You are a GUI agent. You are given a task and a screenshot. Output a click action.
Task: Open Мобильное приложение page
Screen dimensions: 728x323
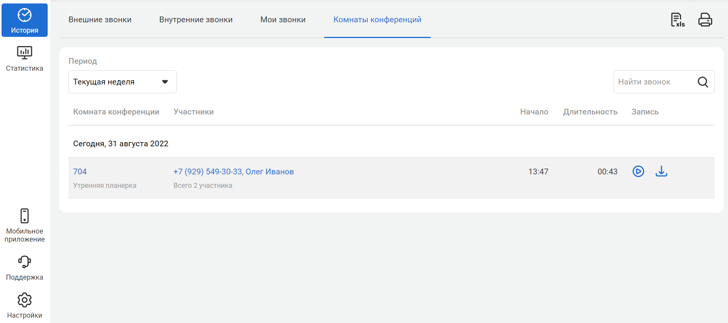tap(25, 225)
